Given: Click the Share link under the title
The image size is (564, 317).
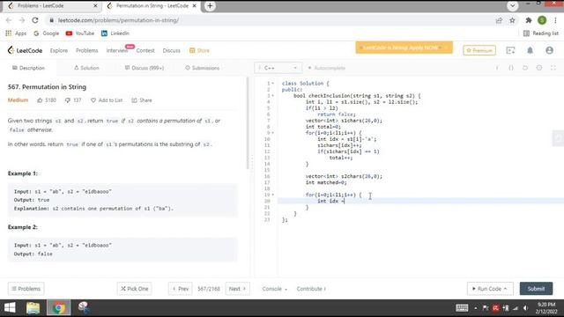Looking at the screenshot, I should tap(142, 100).
